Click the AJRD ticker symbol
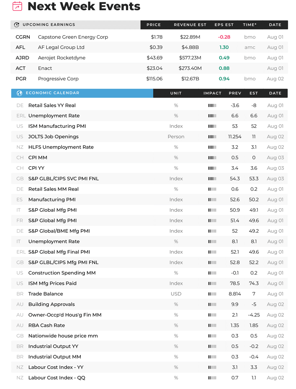This screenshot has width=296, height=389. (22, 58)
